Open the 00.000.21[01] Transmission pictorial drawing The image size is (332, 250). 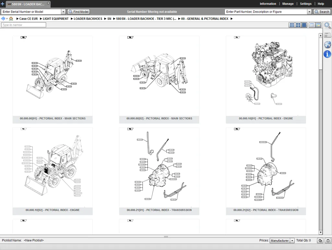pyautogui.click(x=159, y=168)
